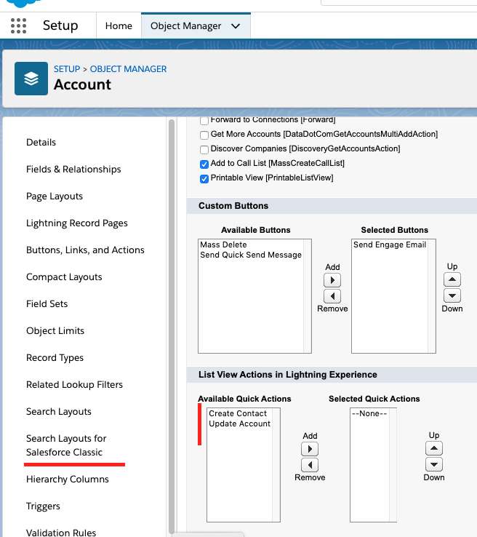Image resolution: width=477 pixels, height=537 pixels.
Task: Open Related Lookup Filters
Action: 74,385
